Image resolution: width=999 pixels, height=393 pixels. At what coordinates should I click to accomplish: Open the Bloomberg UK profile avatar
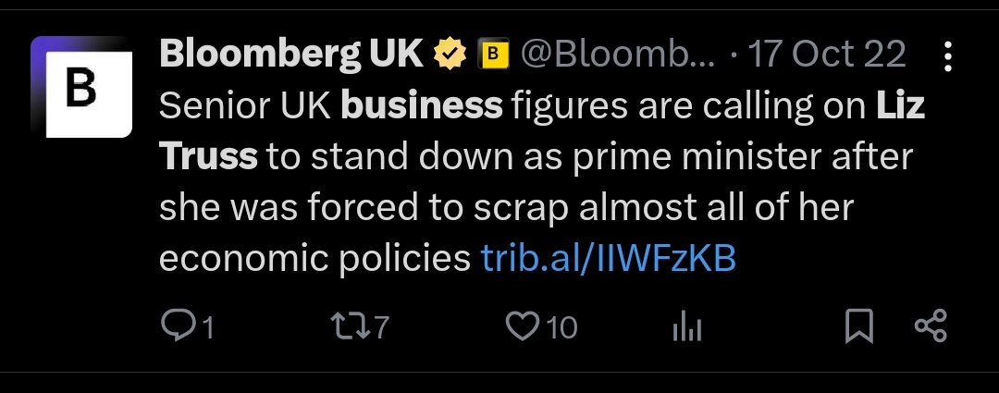pos(81,87)
